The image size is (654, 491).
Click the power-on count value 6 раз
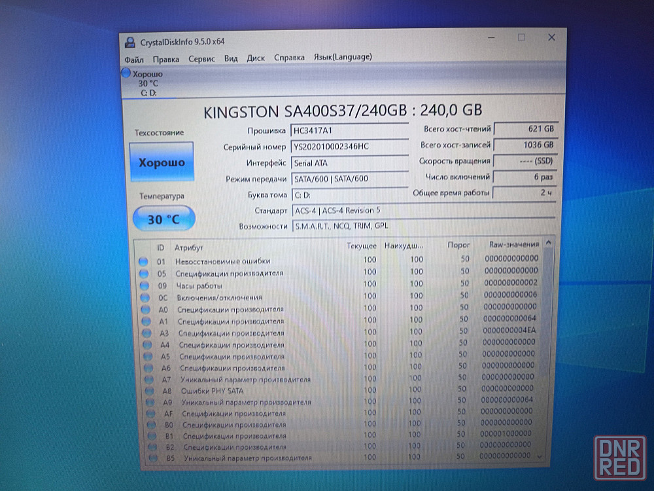[525, 177]
